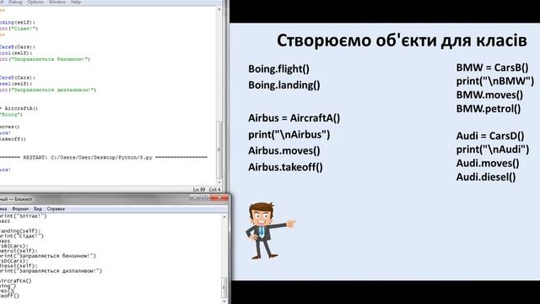The height and width of the screenshot is (304, 540).
Task: Click the '= AircraftA()' line in IDLE
Action: point(19,108)
